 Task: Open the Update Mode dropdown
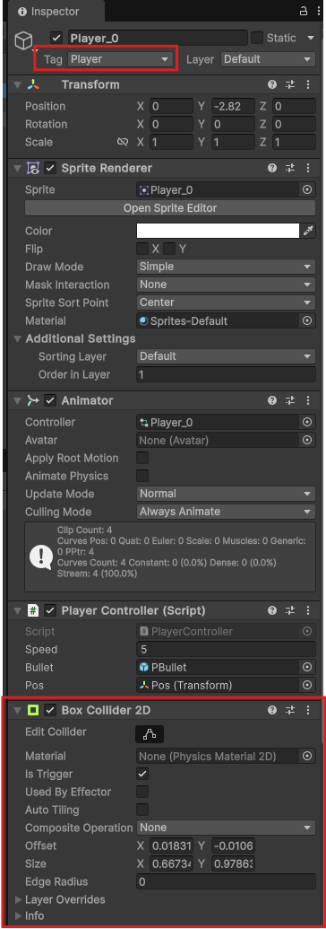226,494
